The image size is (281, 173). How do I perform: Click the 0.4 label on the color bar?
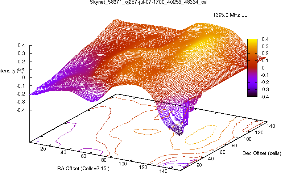[x=265, y=39]
